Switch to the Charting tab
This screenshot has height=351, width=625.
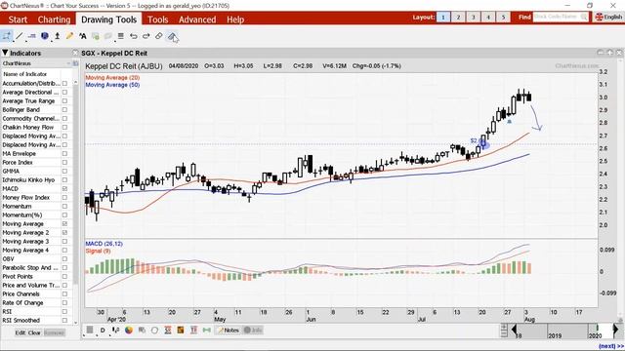click(x=55, y=19)
